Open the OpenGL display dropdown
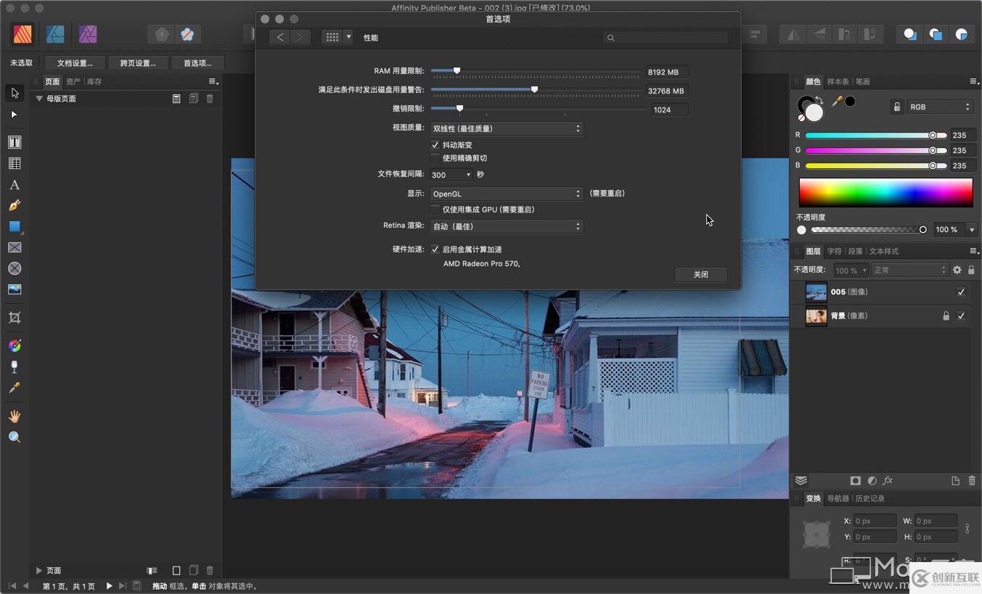The image size is (982, 594). 506,194
